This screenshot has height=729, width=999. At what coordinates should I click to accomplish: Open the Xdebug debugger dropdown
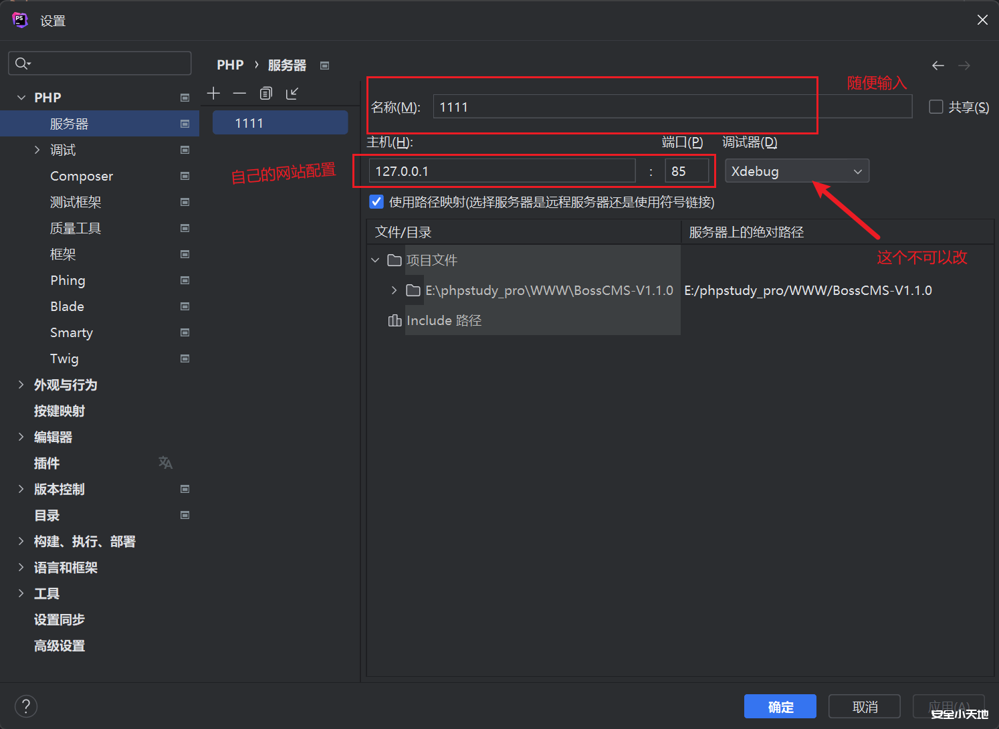click(857, 171)
